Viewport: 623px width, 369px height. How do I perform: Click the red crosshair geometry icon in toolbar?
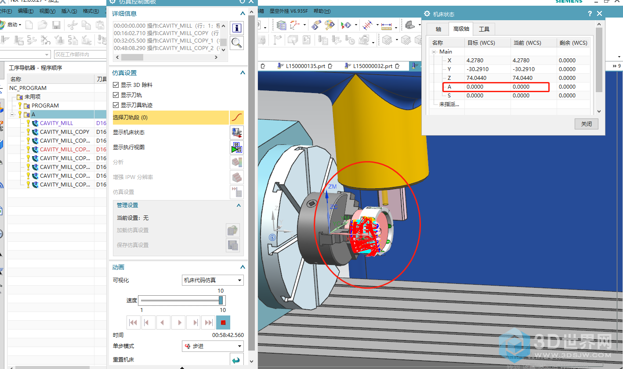[368, 25]
